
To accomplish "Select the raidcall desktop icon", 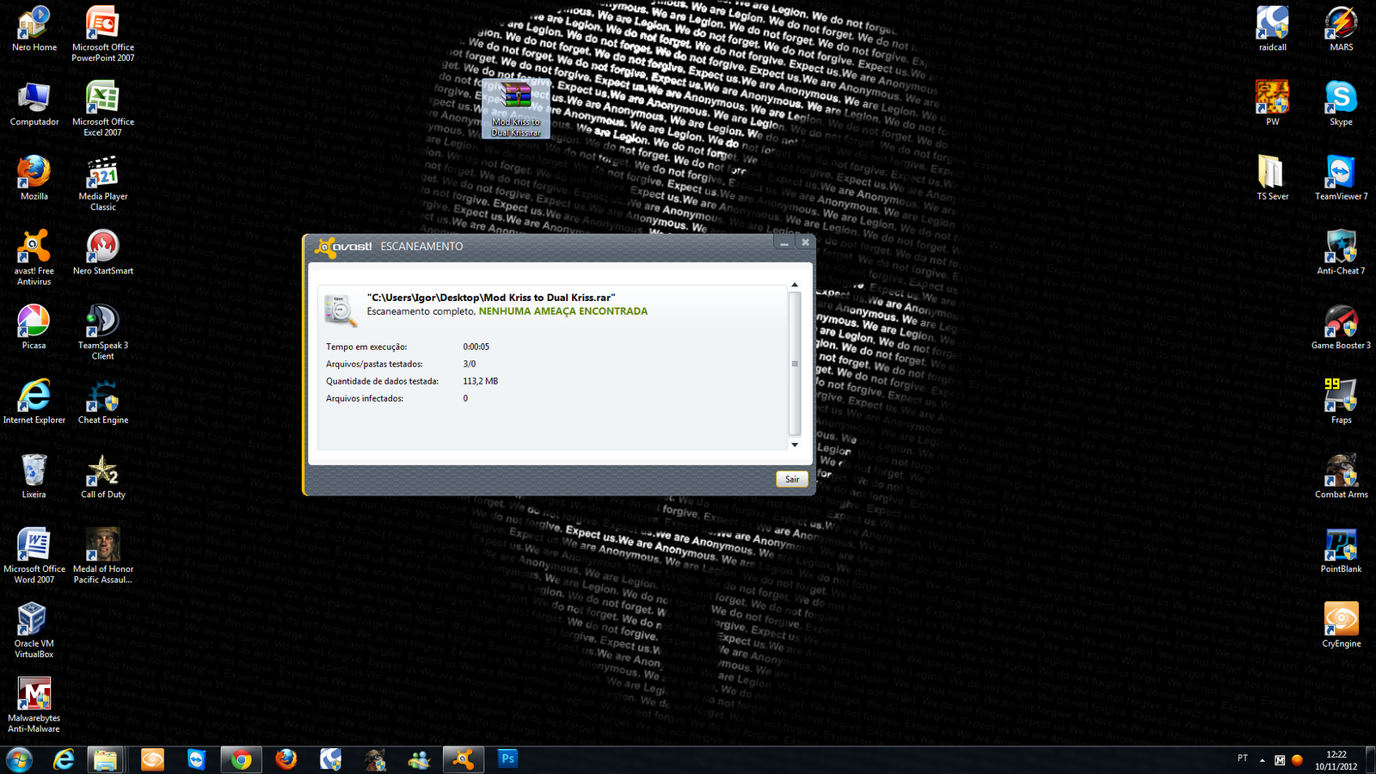I will pyautogui.click(x=1273, y=29).
